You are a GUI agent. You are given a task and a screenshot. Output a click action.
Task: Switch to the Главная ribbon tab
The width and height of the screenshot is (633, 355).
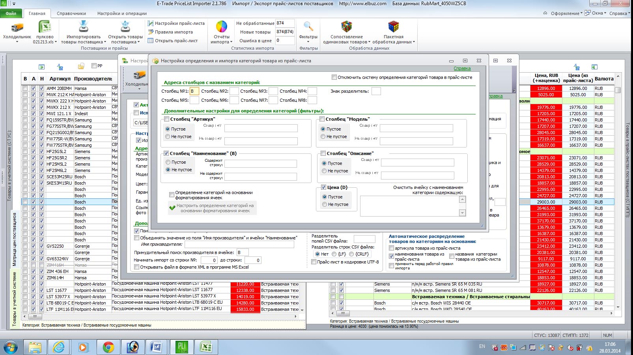click(x=37, y=13)
